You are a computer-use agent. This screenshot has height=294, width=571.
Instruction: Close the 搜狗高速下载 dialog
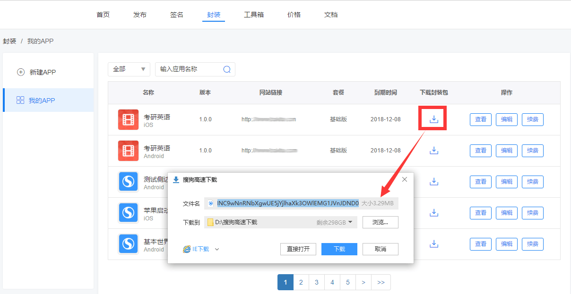(x=404, y=179)
